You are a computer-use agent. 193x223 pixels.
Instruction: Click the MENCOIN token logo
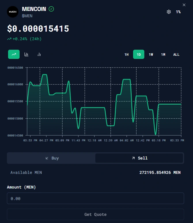pos(13,12)
